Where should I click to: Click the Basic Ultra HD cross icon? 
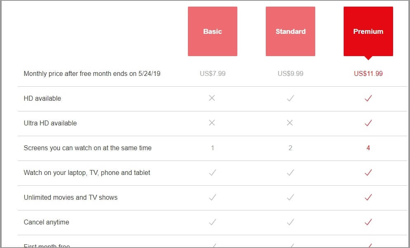(x=212, y=123)
